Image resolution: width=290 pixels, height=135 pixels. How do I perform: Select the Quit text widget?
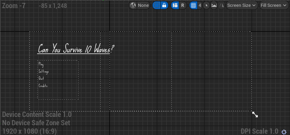tap(41, 78)
